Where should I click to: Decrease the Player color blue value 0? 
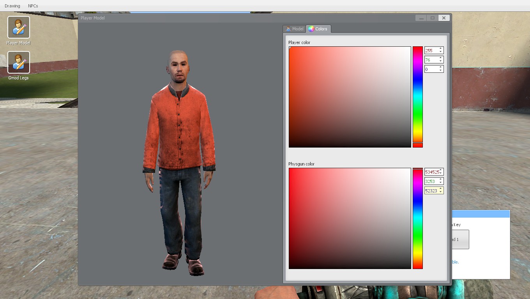tap(441, 71)
